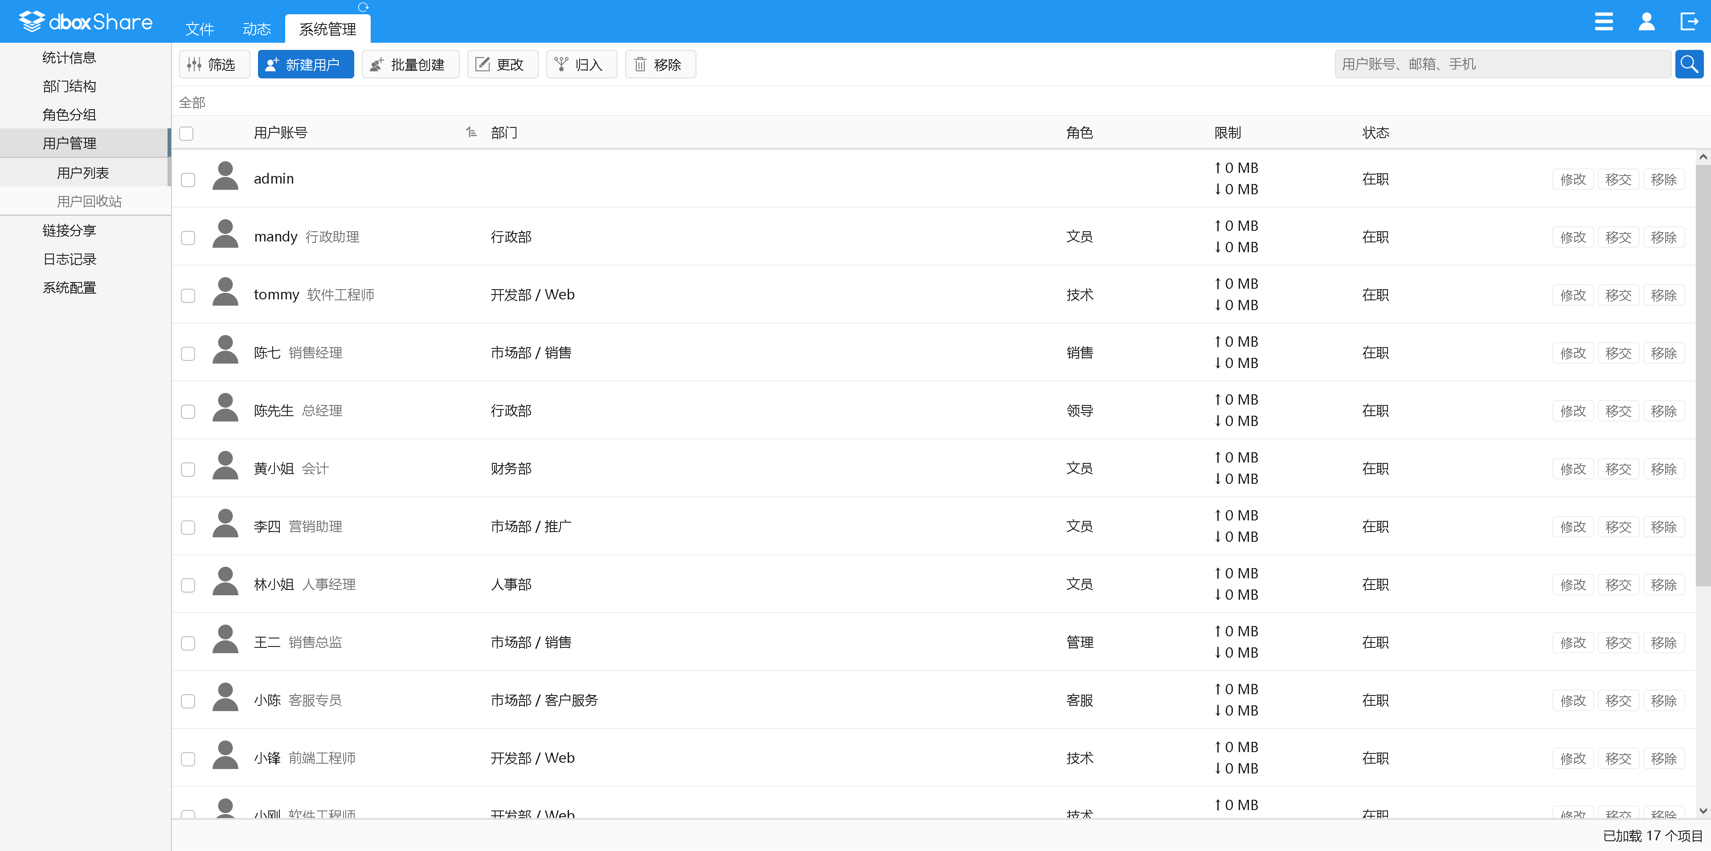
Task: Check the admin row checkbox
Action: point(188,180)
